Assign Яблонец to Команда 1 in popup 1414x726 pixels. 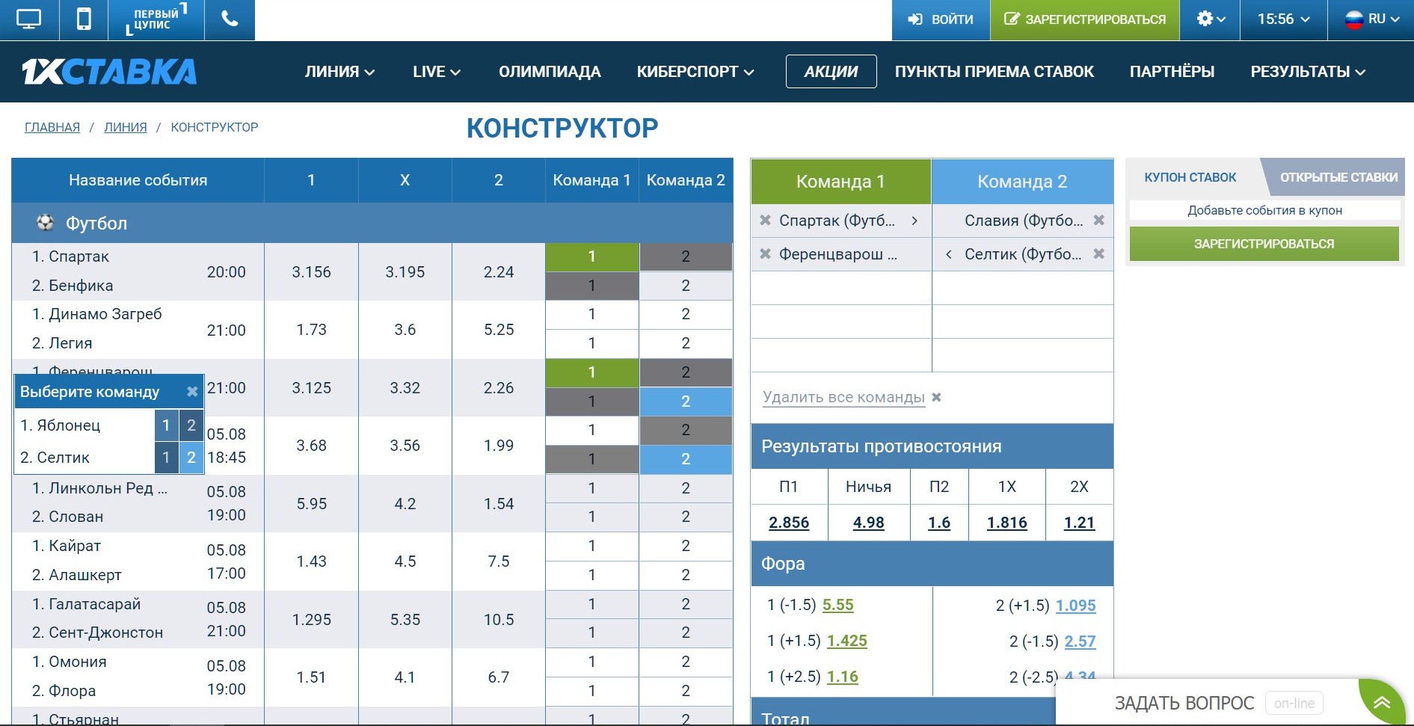(166, 425)
